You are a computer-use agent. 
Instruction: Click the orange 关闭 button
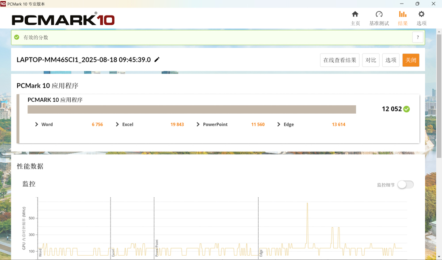tap(411, 60)
